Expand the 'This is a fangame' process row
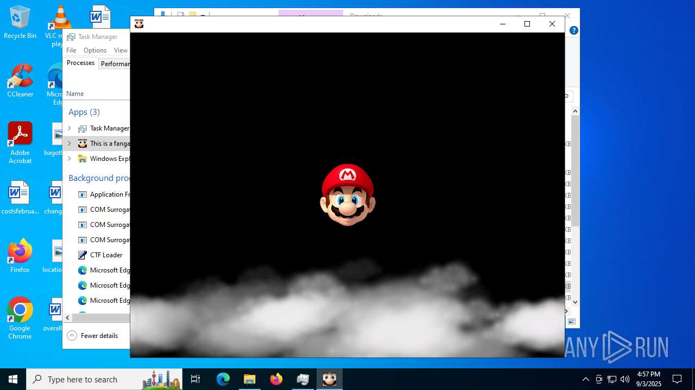The image size is (695, 390). point(69,144)
